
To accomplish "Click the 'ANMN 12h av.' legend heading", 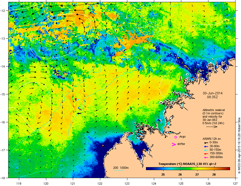I will (212, 139).
